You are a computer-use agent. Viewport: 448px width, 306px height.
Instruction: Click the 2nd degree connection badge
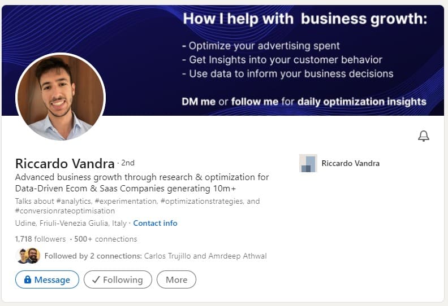(128, 163)
